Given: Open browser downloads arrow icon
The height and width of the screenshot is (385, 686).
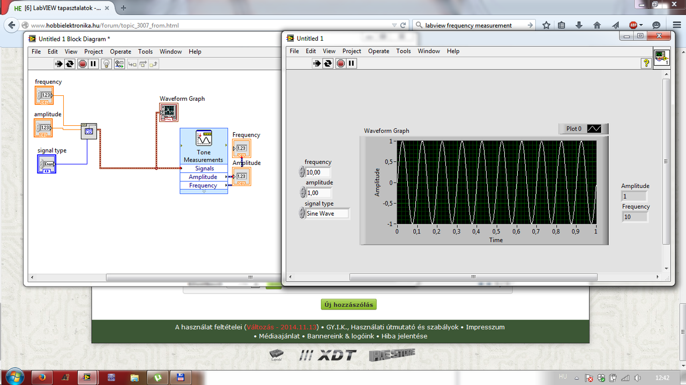Looking at the screenshot, I should point(579,25).
